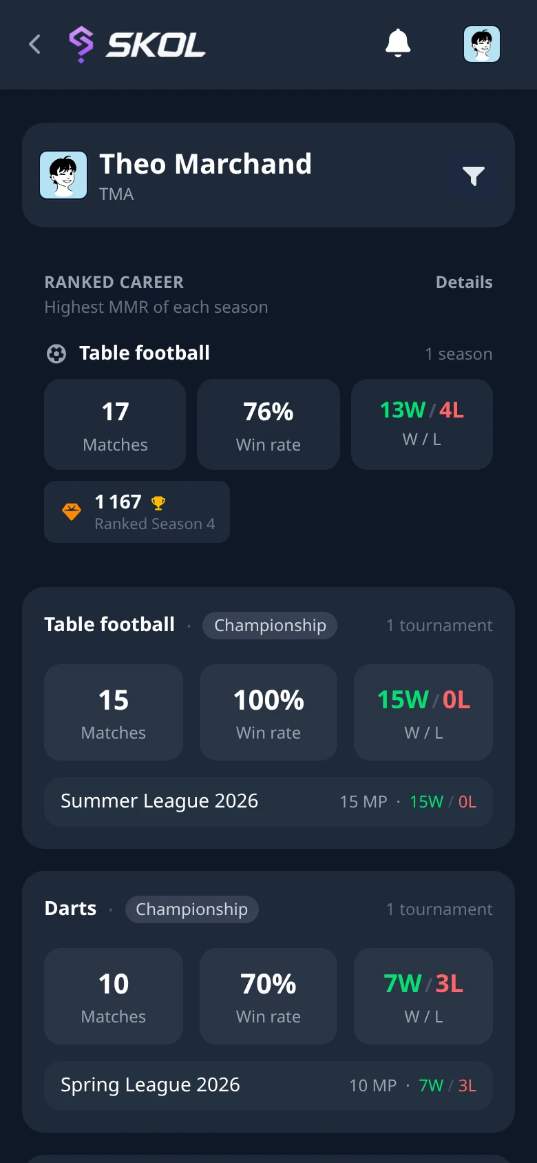Image resolution: width=537 pixels, height=1163 pixels.
Task: Go back using the left chevron arrow
Action: 34,45
